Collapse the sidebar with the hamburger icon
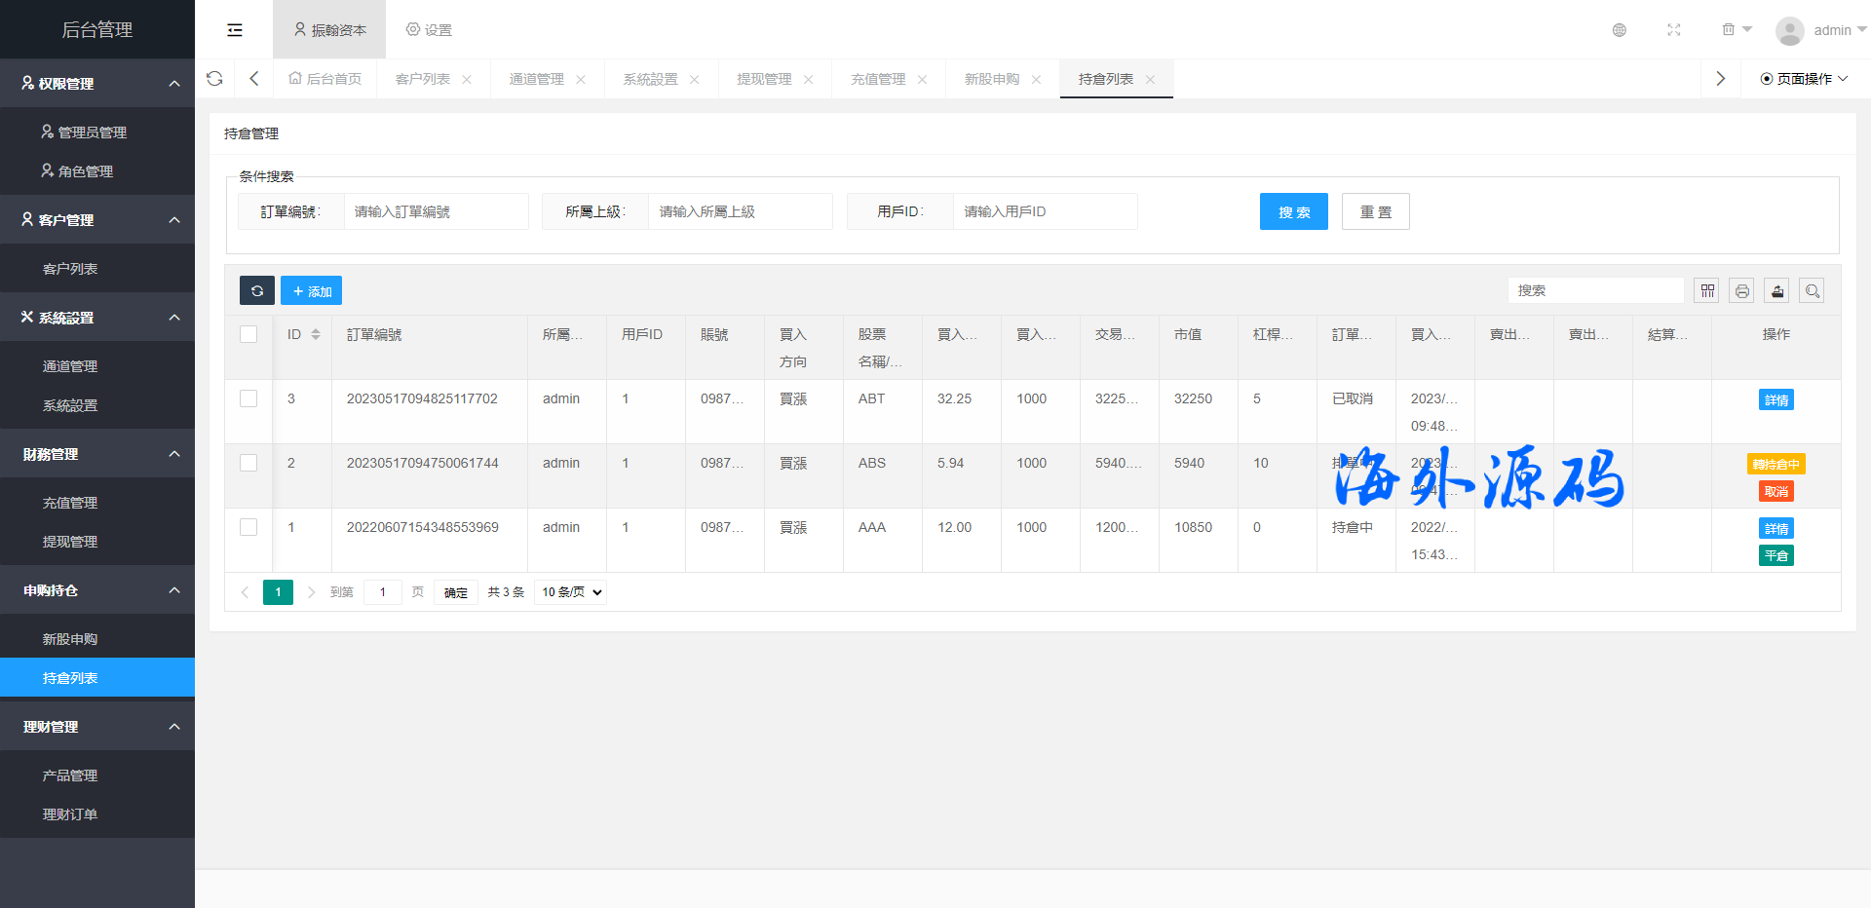 click(235, 30)
